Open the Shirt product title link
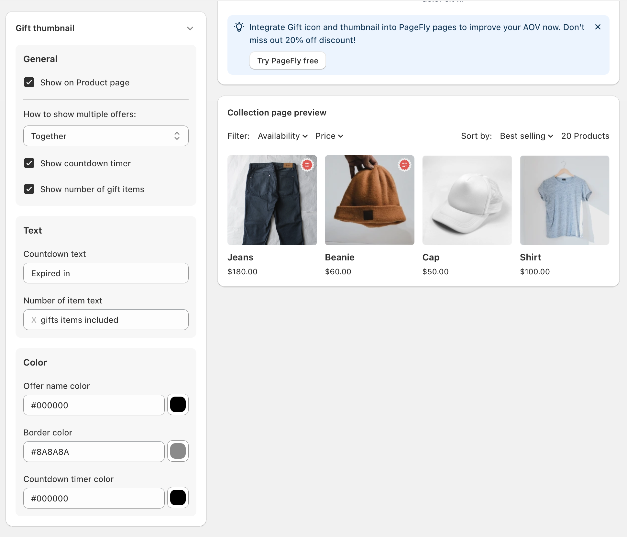Screen dimensions: 627x537 [x=530, y=258]
